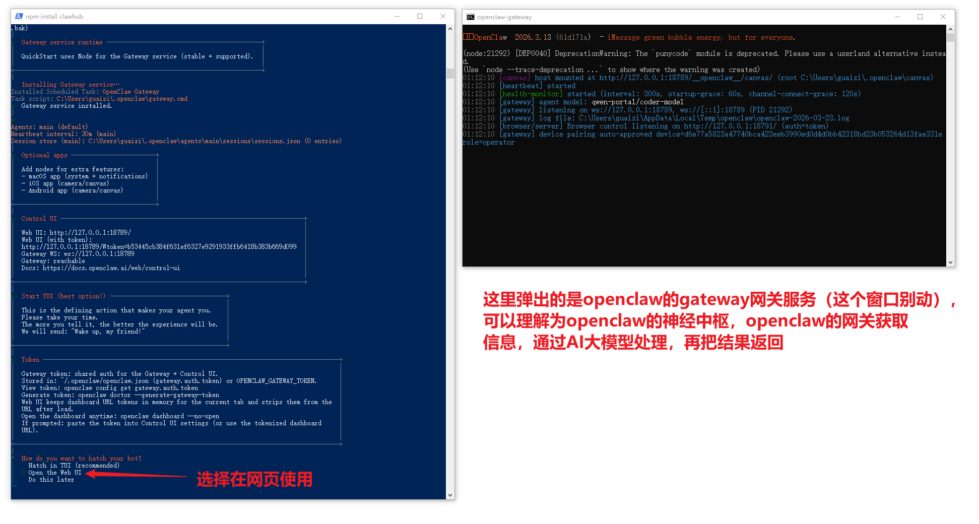
Task: Maximize the openclaw-gateway window
Action: pyautogui.click(x=920, y=17)
